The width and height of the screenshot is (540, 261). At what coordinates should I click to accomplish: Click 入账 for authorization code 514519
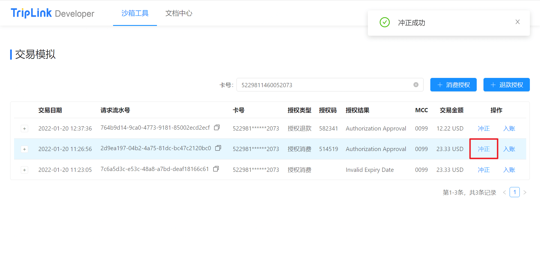point(509,149)
